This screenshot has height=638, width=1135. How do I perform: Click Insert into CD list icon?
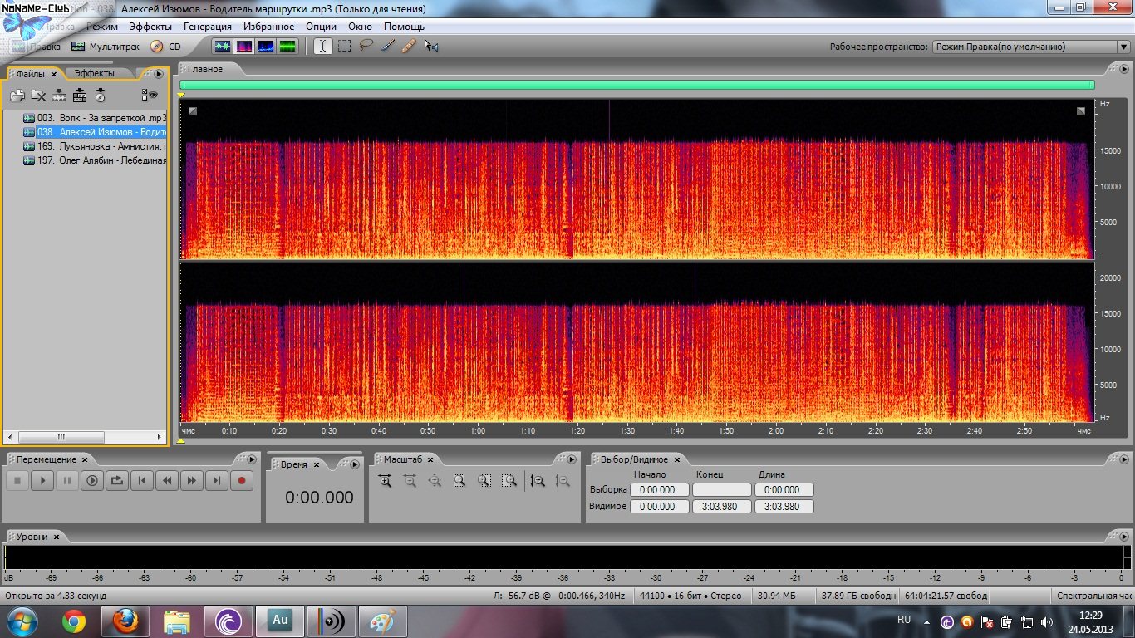coord(101,96)
